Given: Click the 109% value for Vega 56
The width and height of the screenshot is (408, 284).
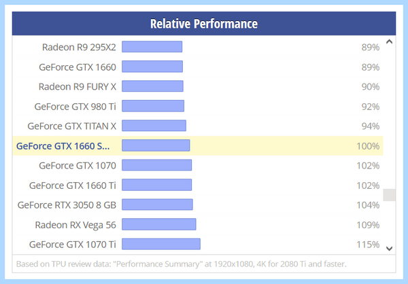Looking at the screenshot, I should tap(368, 225).
